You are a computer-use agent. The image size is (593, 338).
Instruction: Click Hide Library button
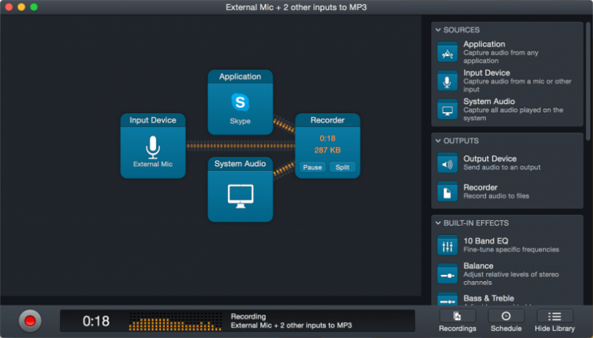(x=555, y=321)
